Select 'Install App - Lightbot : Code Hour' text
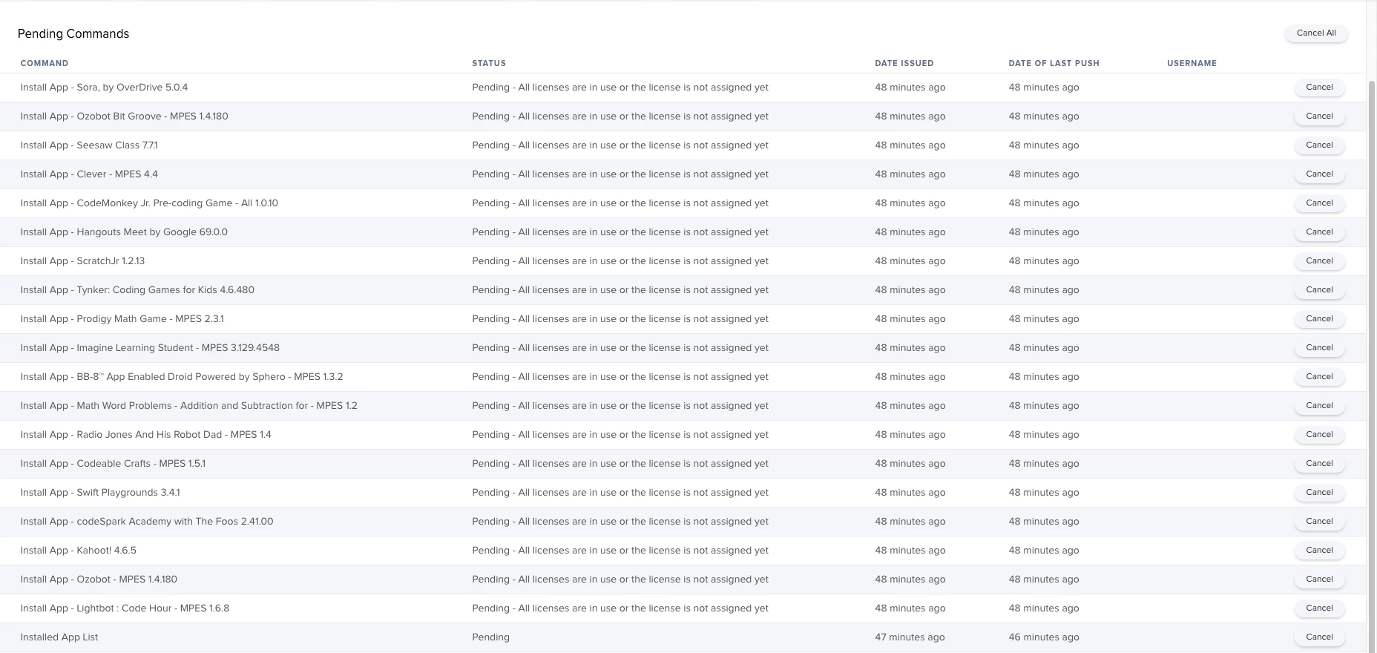This screenshot has width=1377, height=653. 125,608
